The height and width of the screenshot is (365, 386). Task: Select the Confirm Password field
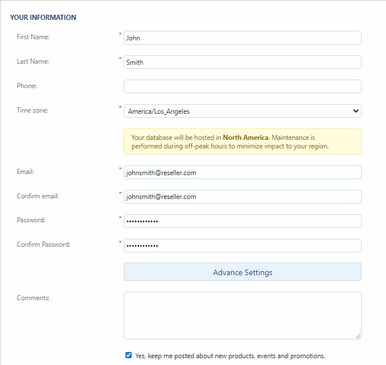[x=242, y=246]
